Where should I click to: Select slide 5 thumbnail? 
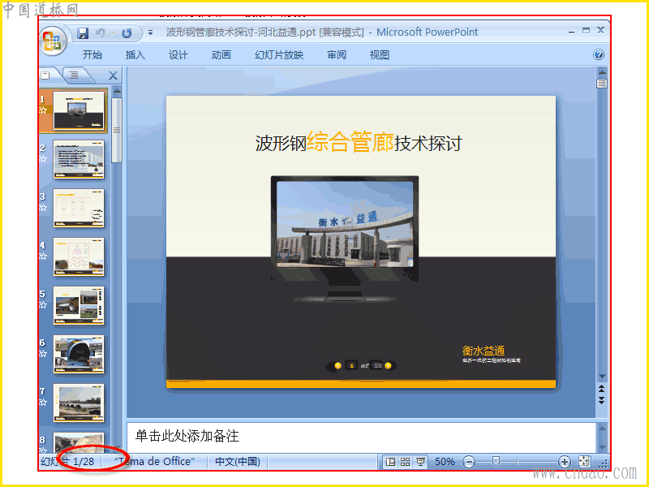[79, 305]
